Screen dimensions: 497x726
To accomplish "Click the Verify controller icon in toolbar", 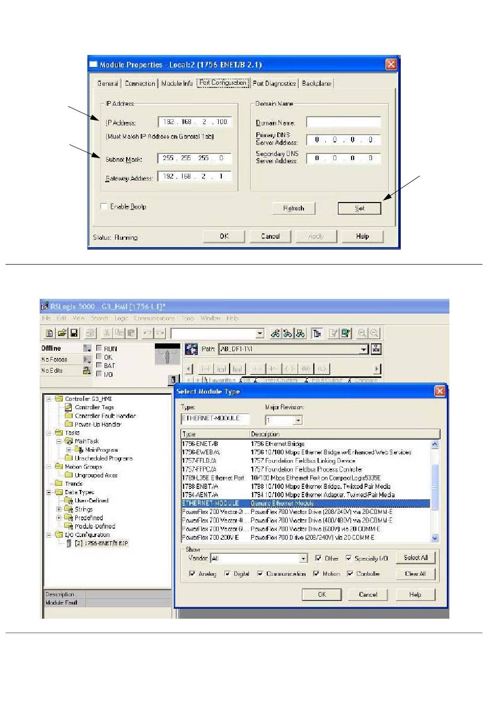I will pyautogui.click(x=345, y=333).
